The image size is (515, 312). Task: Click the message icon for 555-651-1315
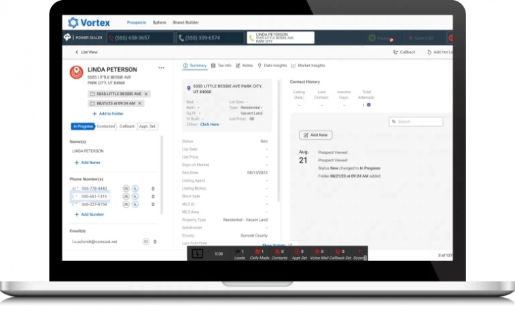pyautogui.click(x=126, y=196)
